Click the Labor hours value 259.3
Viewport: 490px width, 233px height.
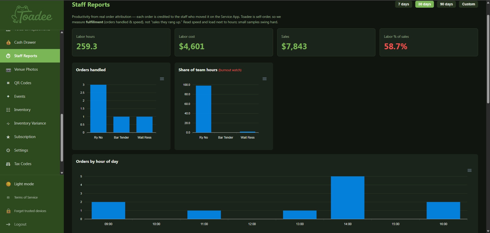coord(87,46)
